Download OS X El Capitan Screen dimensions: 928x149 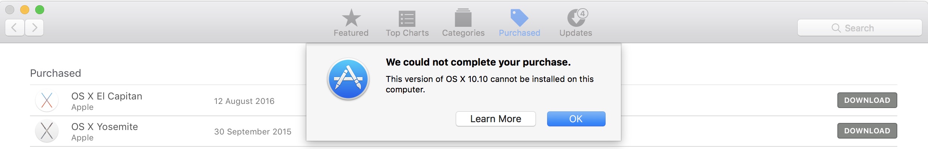(867, 100)
